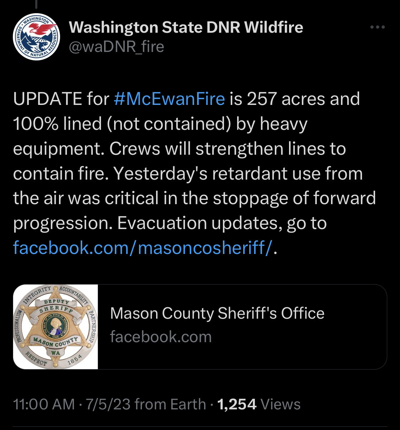Click the Mason County sheriff badge thumbnail
Image resolution: width=400 pixels, height=430 pixels.
point(55,327)
